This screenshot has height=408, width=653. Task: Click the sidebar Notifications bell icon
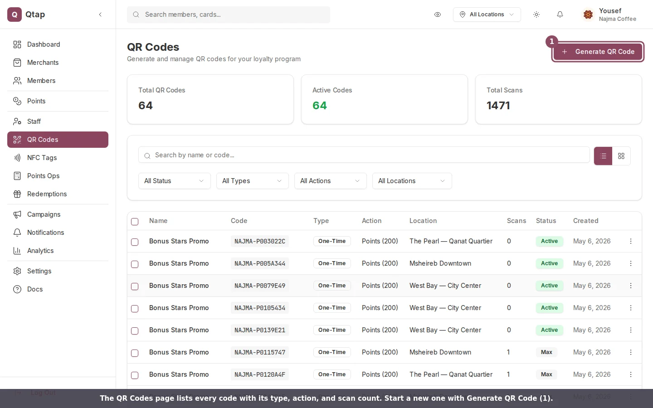17,233
